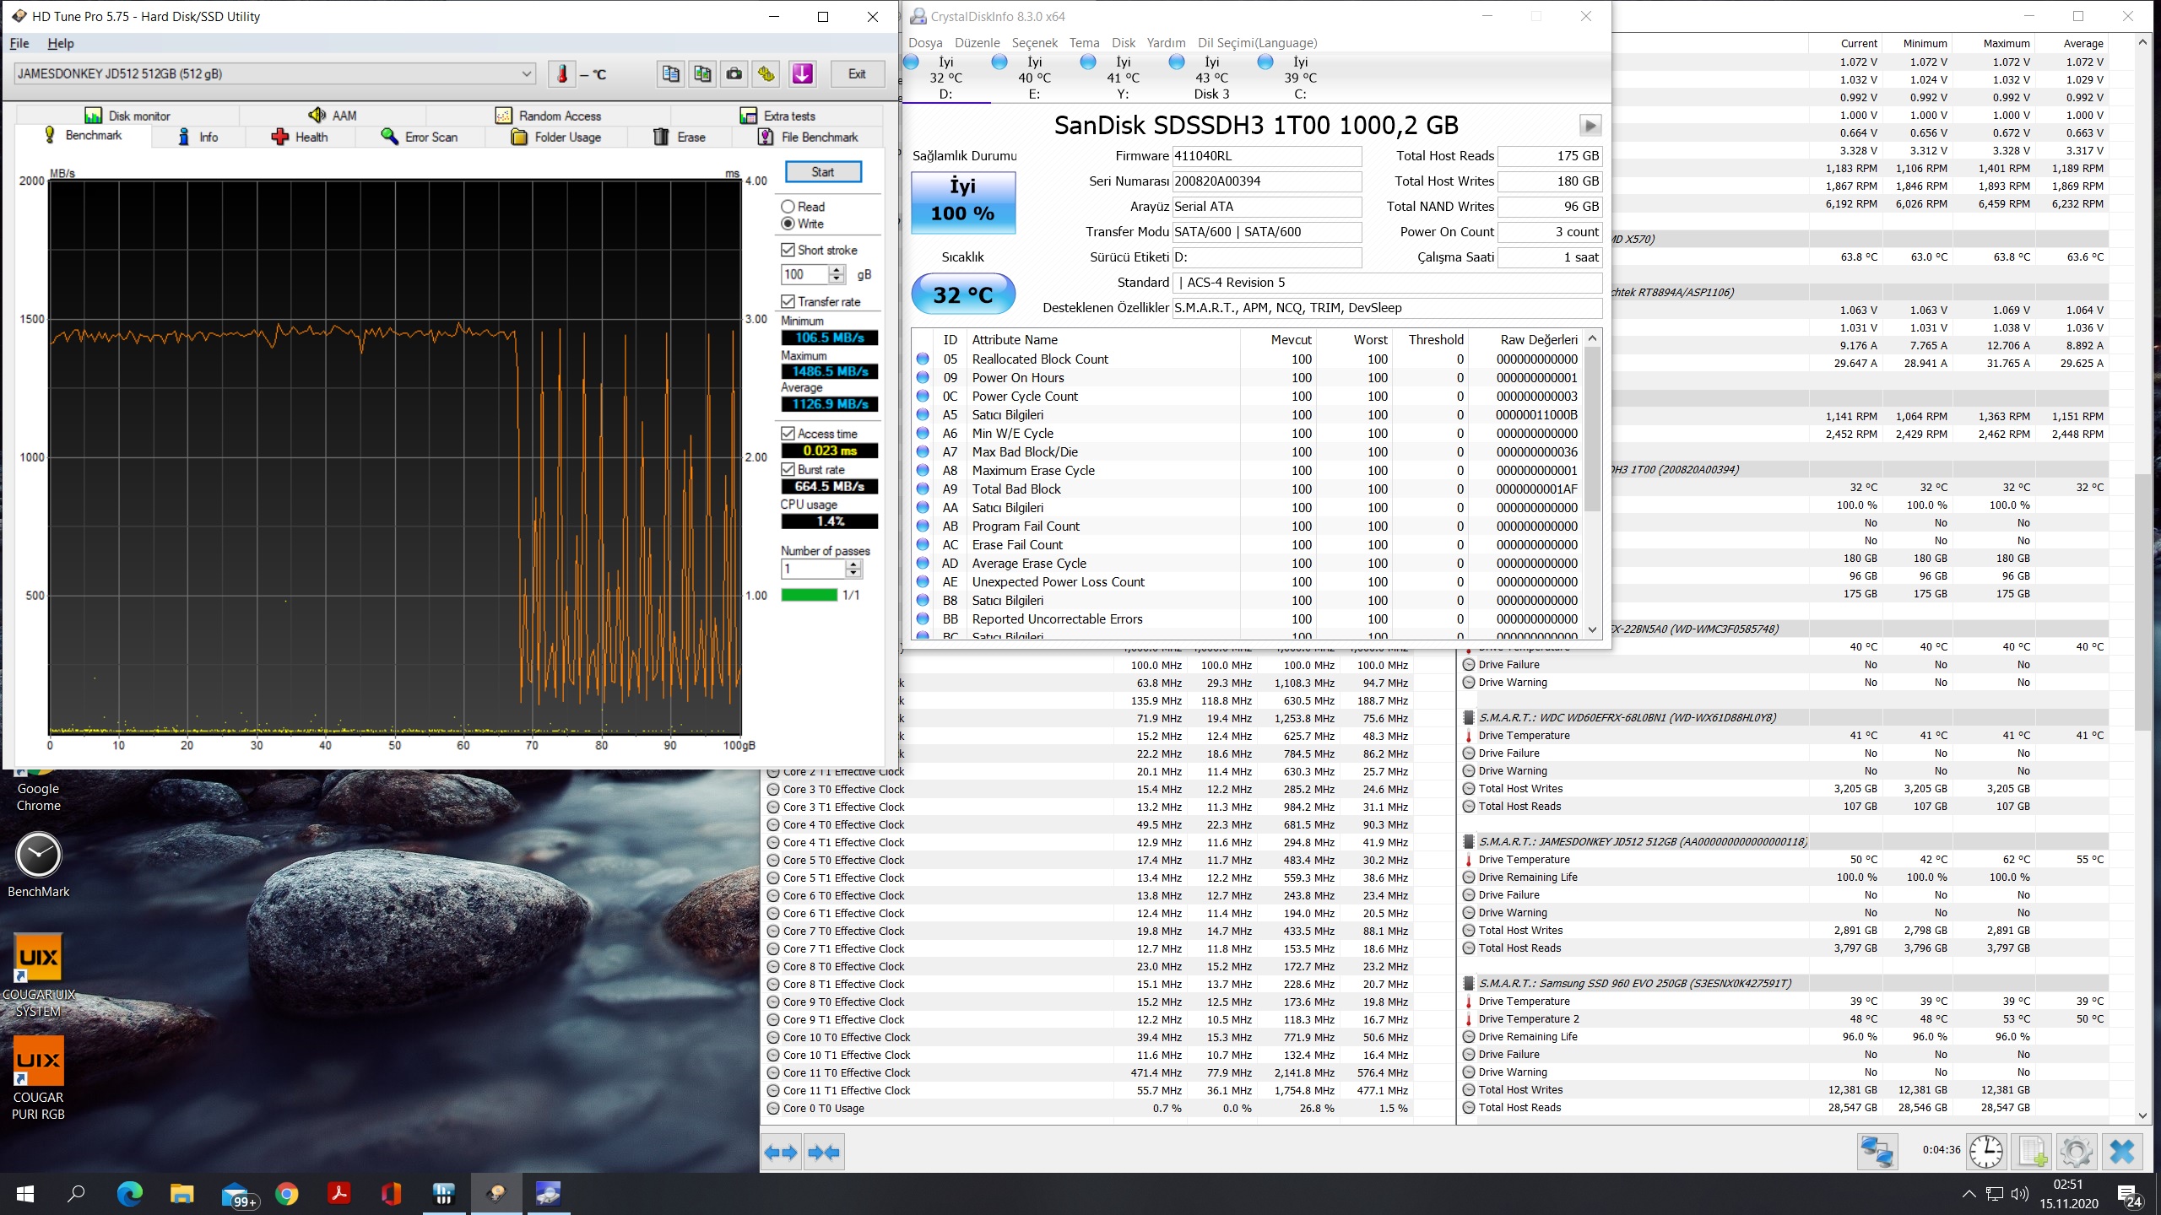Click the Exit button in HD Tune

pyautogui.click(x=857, y=74)
